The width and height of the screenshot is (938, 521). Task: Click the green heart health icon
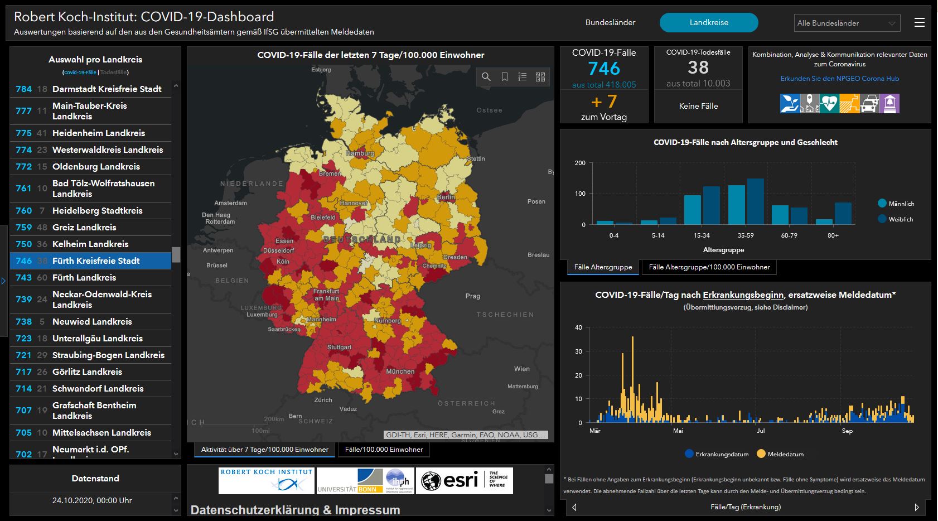tap(829, 103)
